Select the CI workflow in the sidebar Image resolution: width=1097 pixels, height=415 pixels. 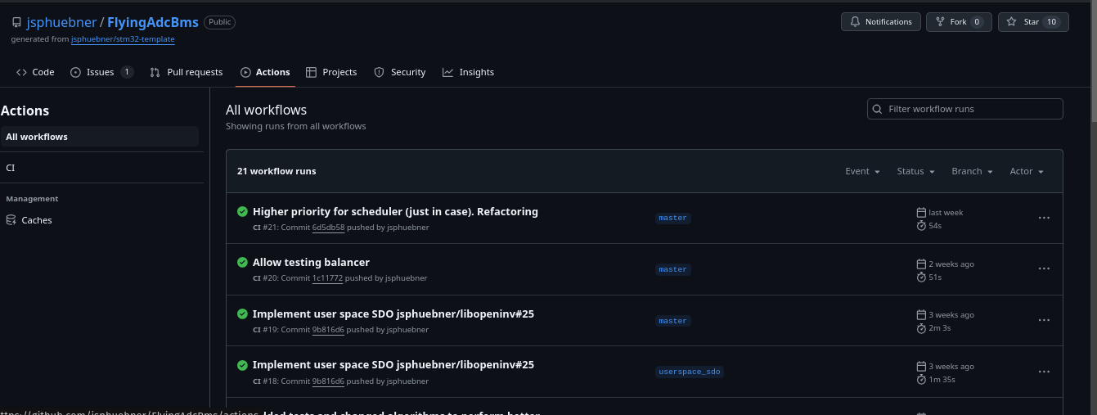point(11,168)
